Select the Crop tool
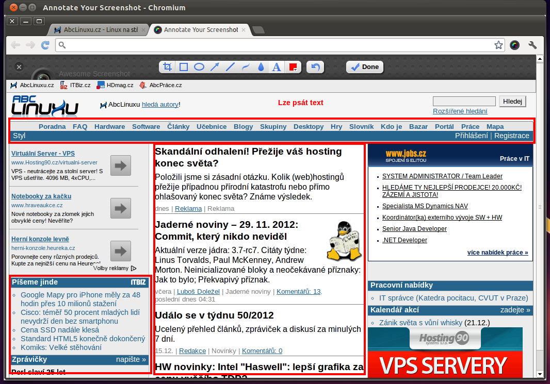Screen dimensions: 550x384 168,67
